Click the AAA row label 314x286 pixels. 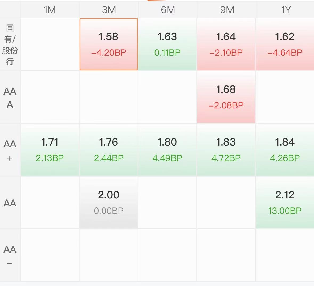(10, 97)
